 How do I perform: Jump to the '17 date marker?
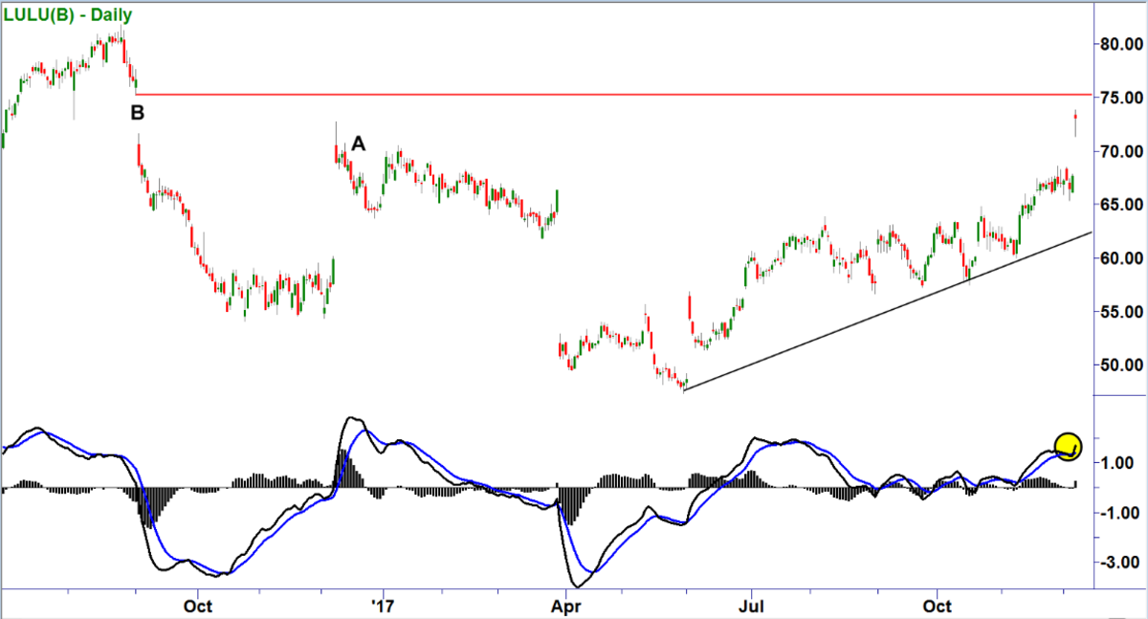383,606
